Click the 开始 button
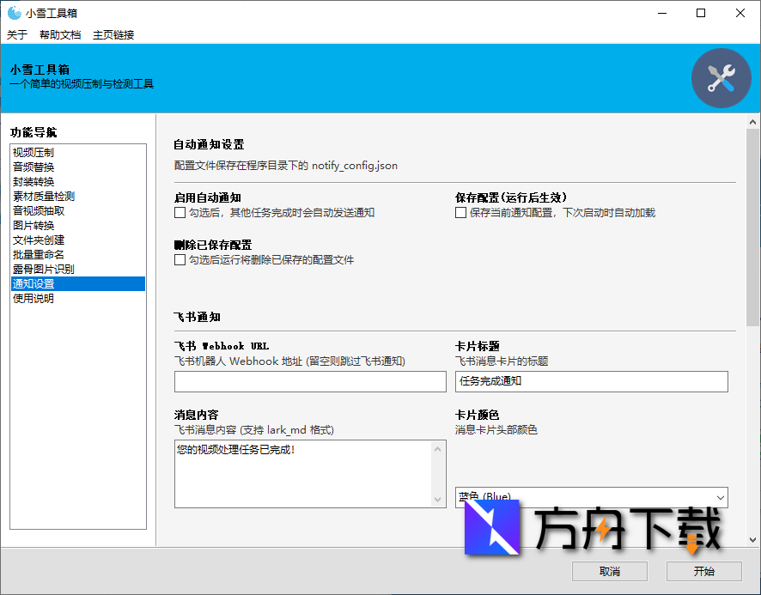This screenshot has width=761, height=595. [x=704, y=571]
